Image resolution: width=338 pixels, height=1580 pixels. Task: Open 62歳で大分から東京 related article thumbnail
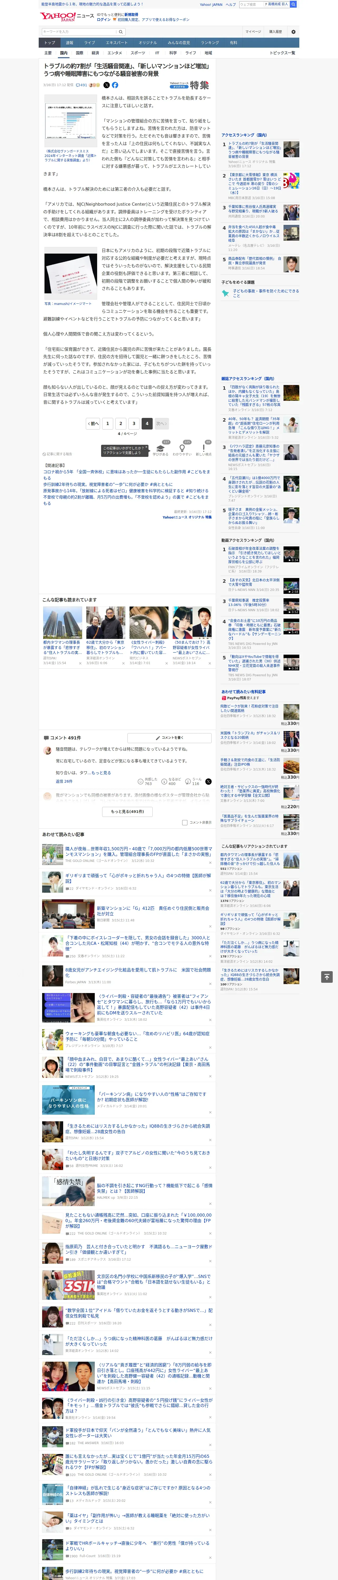coord(106,623)
